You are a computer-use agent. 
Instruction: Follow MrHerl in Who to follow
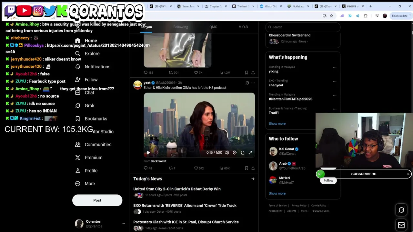click(x=328, y=180)
